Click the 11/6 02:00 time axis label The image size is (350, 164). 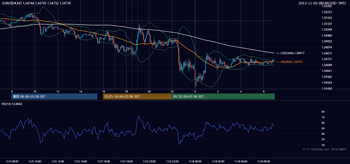[x=218, y=161]
